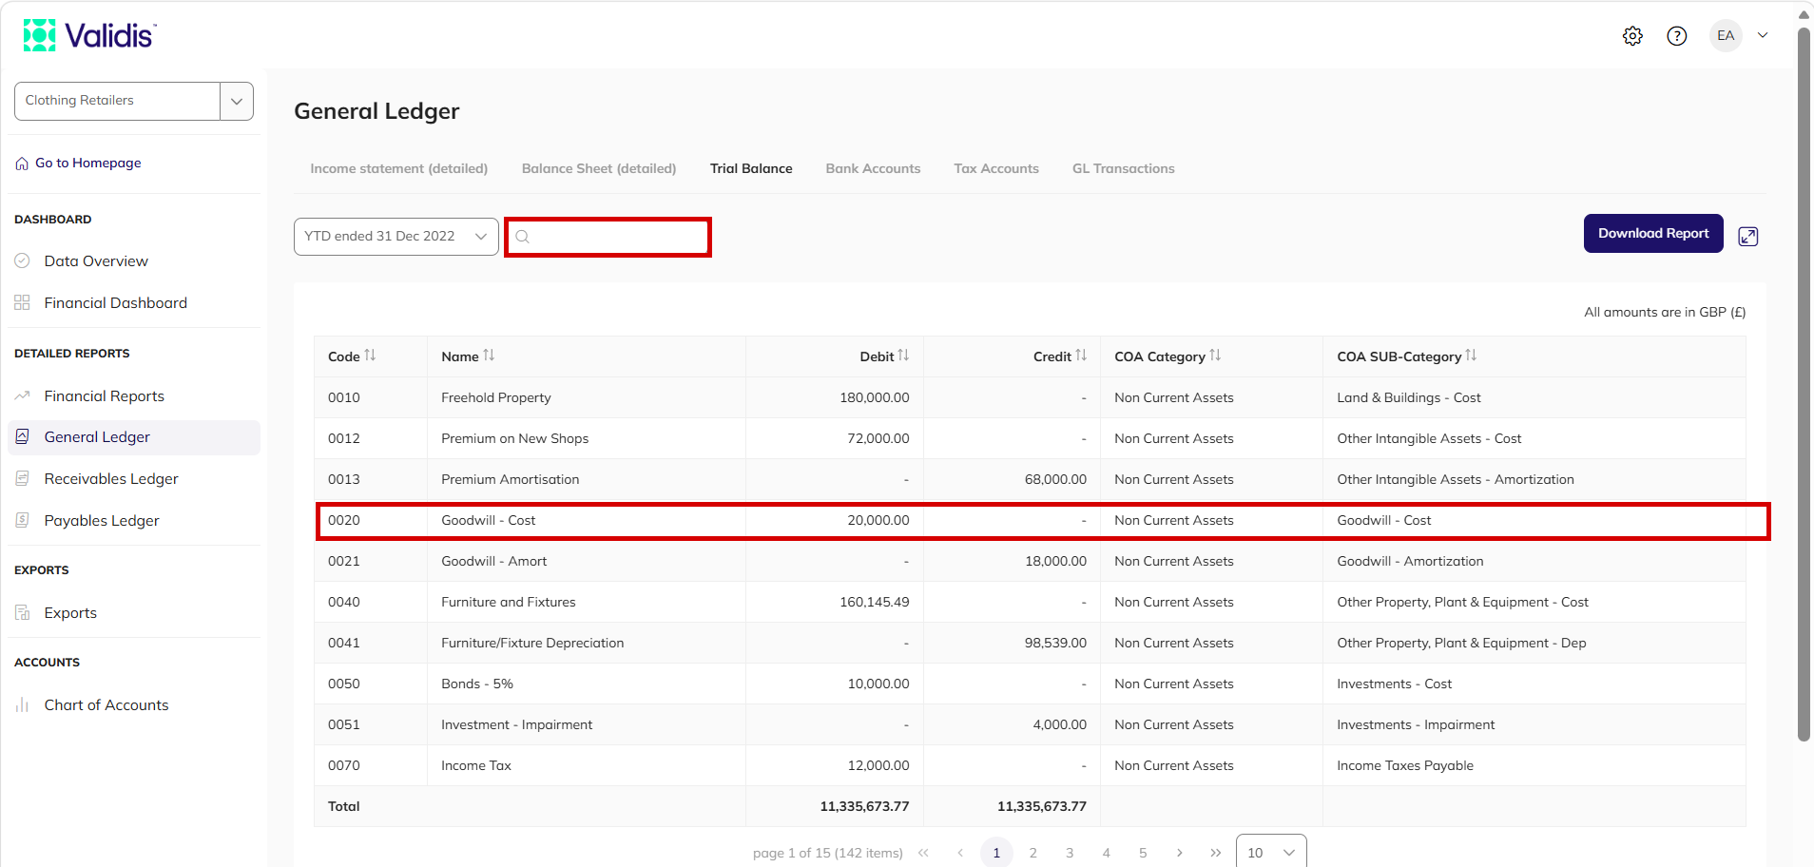Switch to GL Transactions tab
This screenshot has width=1814, height=867.
(1124, 169)
